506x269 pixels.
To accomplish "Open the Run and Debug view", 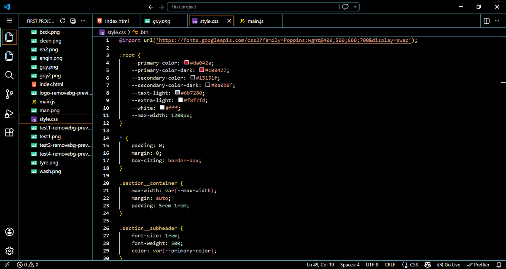I will [9, 113].
